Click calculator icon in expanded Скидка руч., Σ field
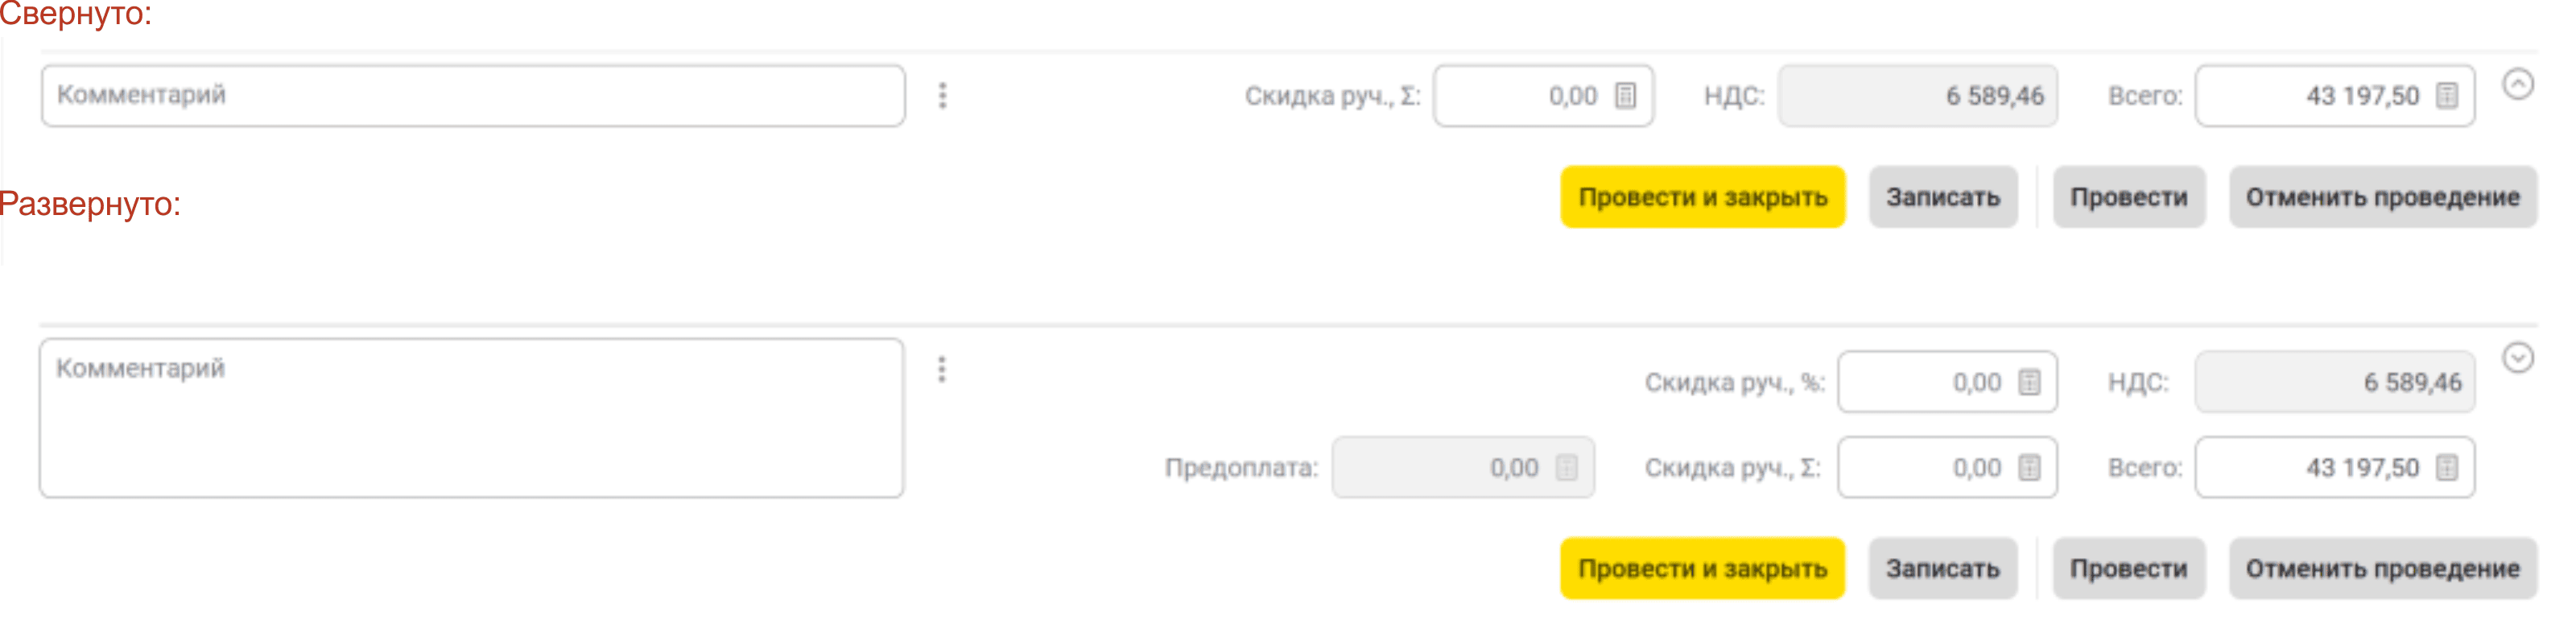Image resolution: width=2576 pixels, height=637 pixels. (2029, 468)
